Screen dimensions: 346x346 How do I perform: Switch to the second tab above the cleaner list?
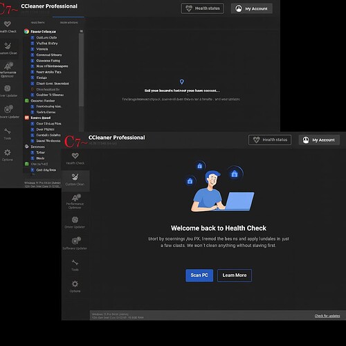tap(69, 22)
